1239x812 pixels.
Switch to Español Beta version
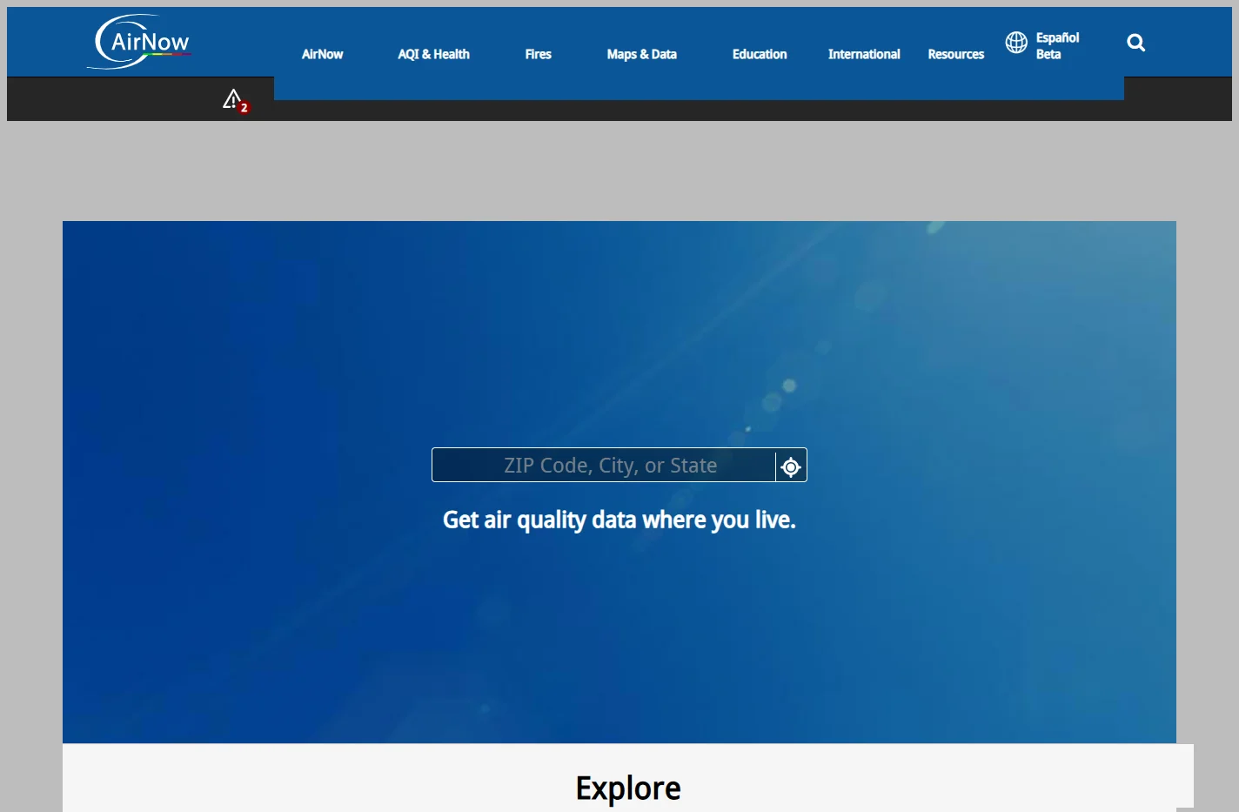click(1057, 45)
